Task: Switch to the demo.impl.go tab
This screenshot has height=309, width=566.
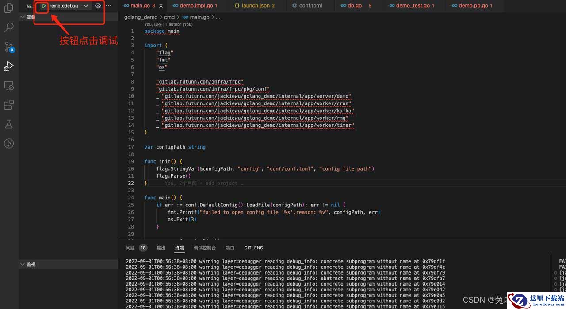Action: 195,6
